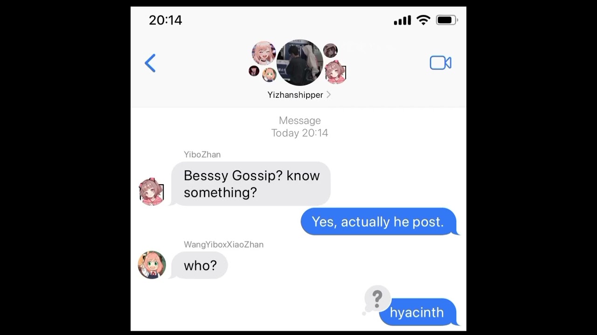This screenshot has height=335, width=597.
Task: Open YiboZhan's avatar beside Besssy Gossip message
Action: click(152, 191)
